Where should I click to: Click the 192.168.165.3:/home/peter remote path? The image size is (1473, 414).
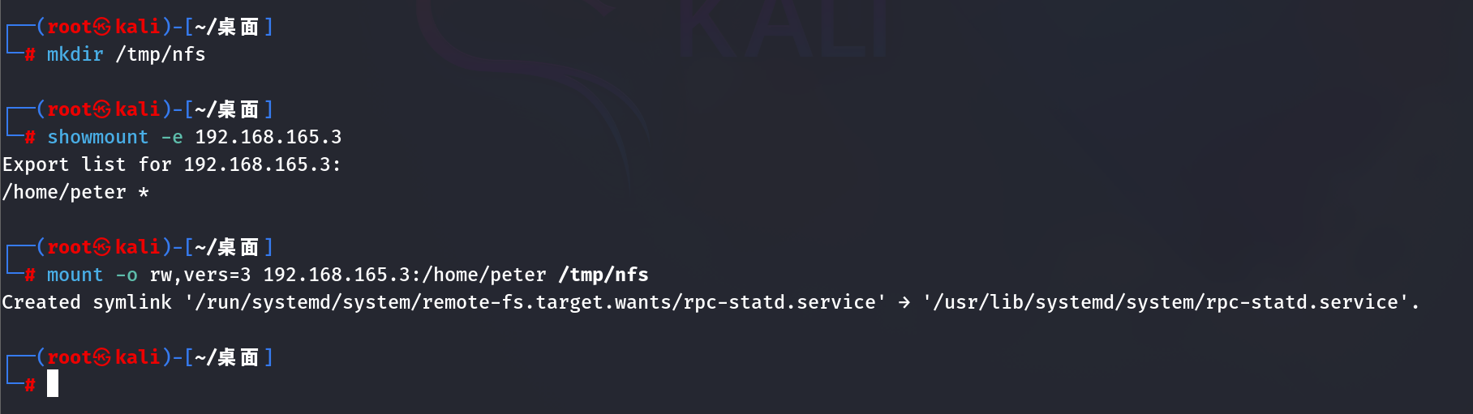point(405,275)
